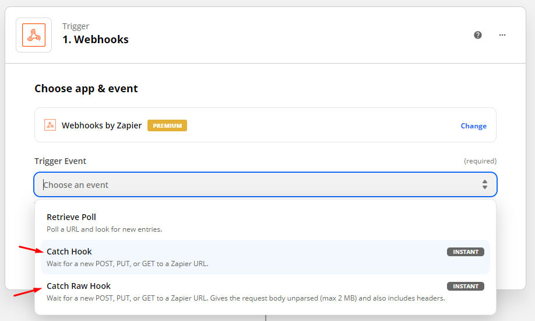Toggle the Trigger Event dropdown arrows
Image resolution: width=535 pixels, height=321 pixels.
point(484,184)
